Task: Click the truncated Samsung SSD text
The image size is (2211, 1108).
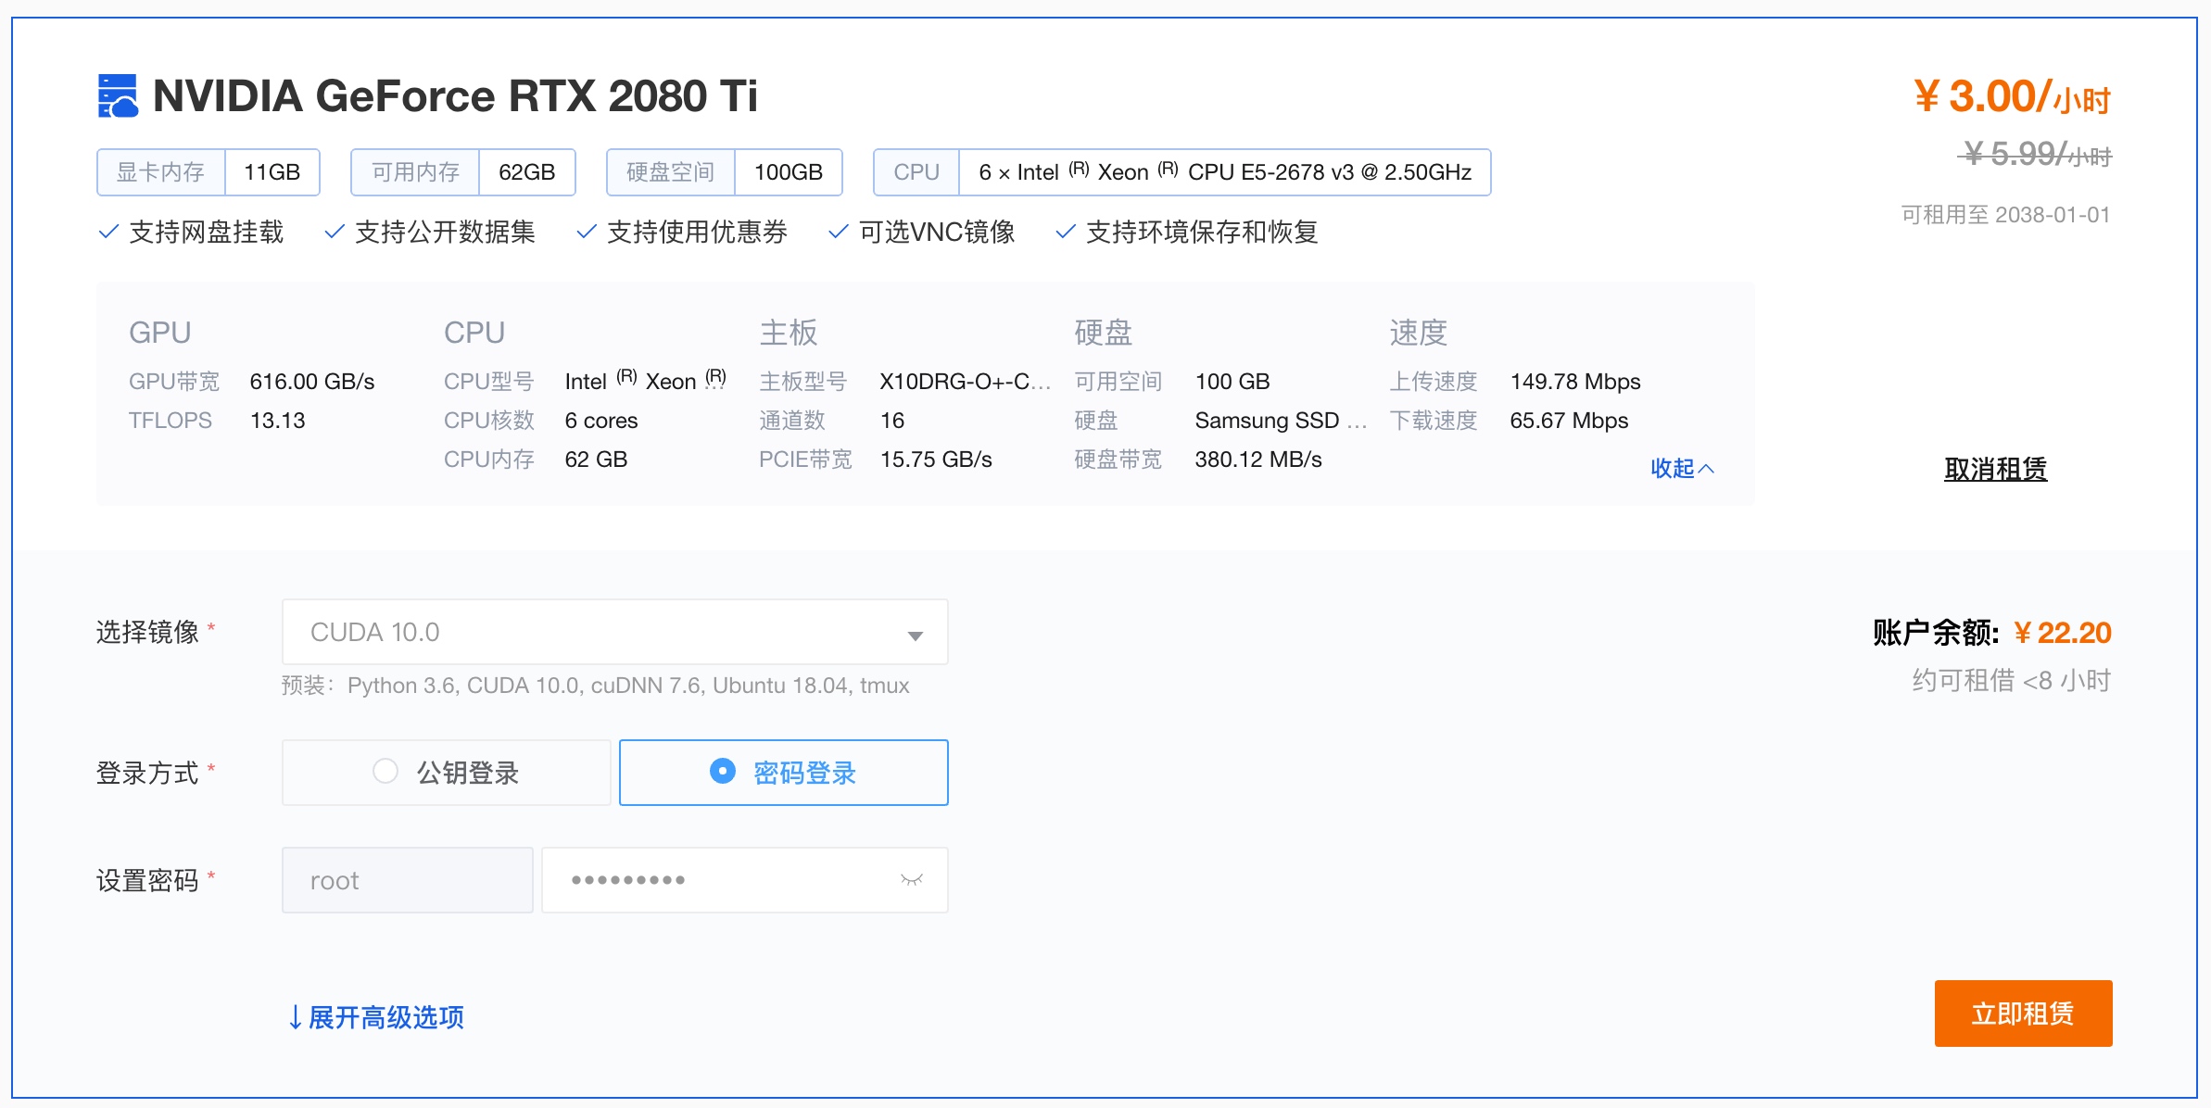Action: point(1281,421)
